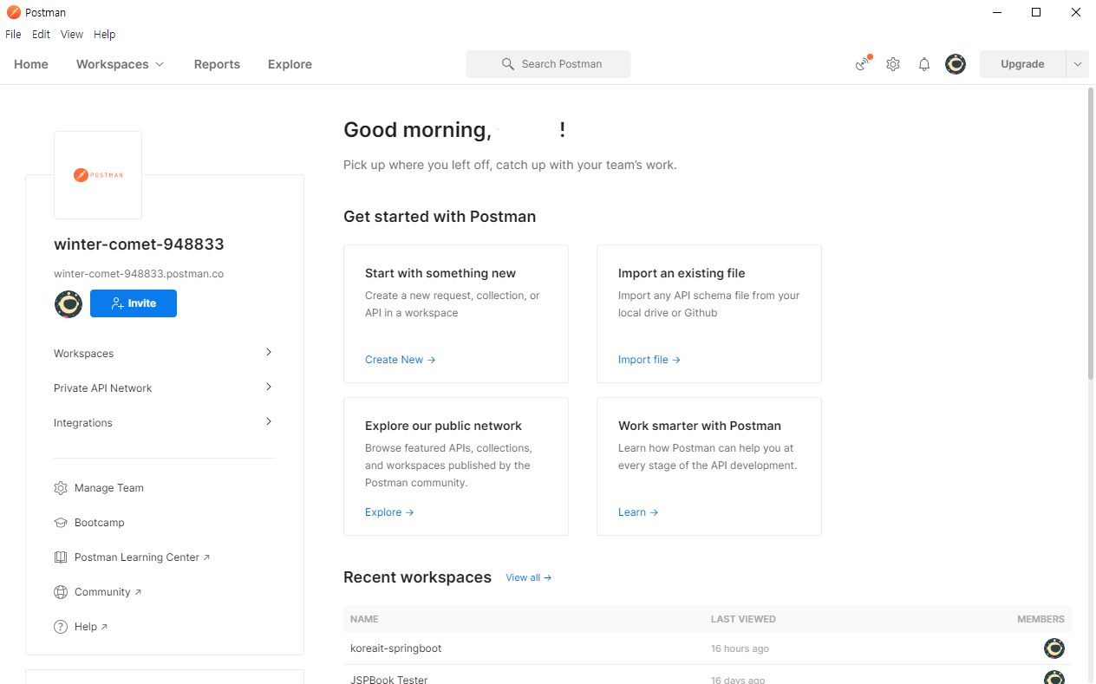Click the Help question mark icon
1096x684 pixels.
point(61,627)
